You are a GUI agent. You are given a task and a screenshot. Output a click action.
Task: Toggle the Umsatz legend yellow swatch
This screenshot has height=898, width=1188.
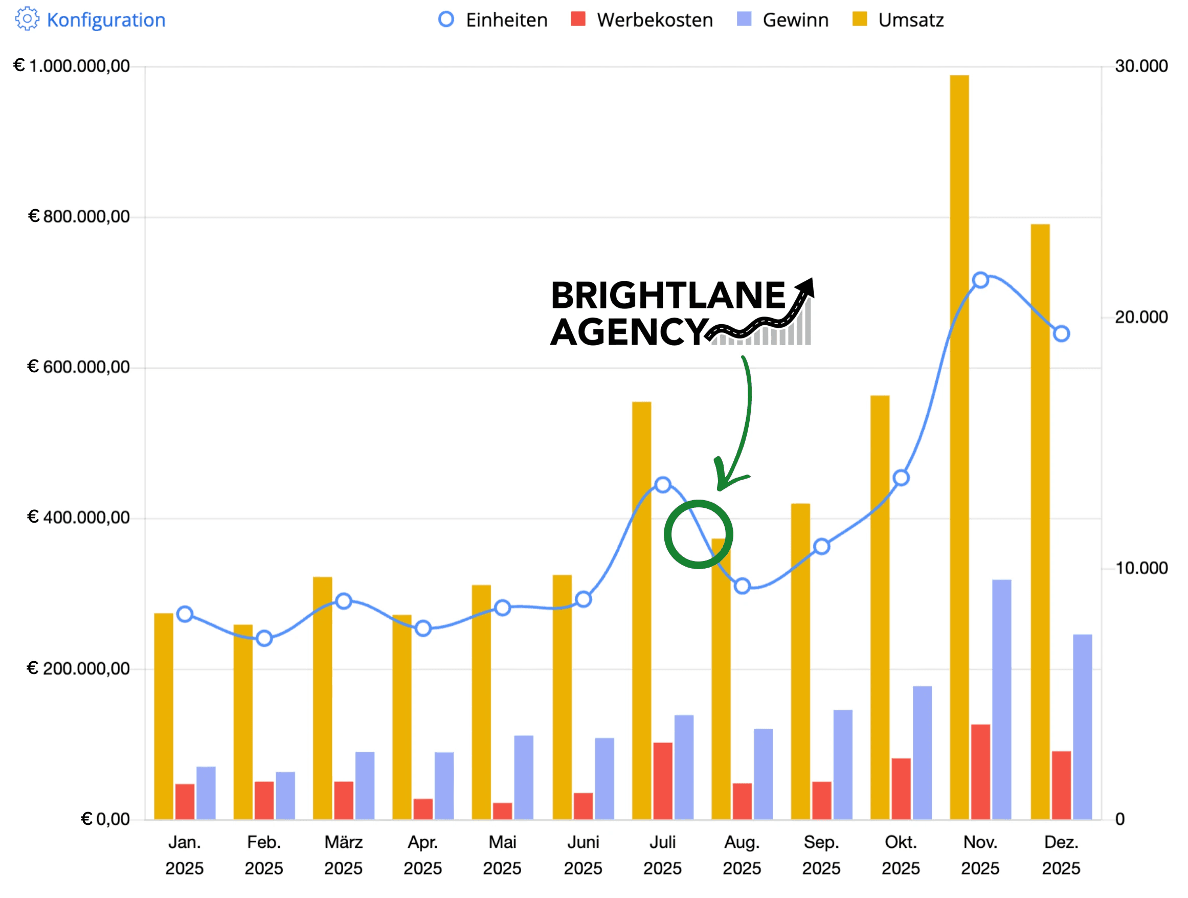pos(859,19)
